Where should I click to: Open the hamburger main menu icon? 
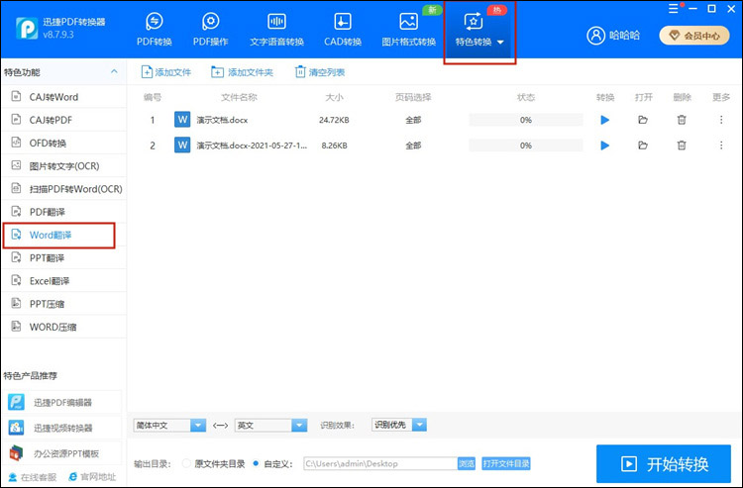click(673, 9)
